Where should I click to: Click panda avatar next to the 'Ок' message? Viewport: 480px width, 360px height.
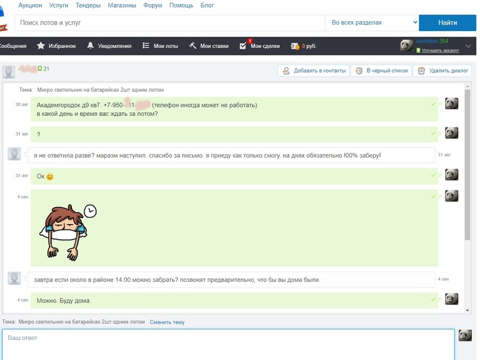(x=451, y=174)
